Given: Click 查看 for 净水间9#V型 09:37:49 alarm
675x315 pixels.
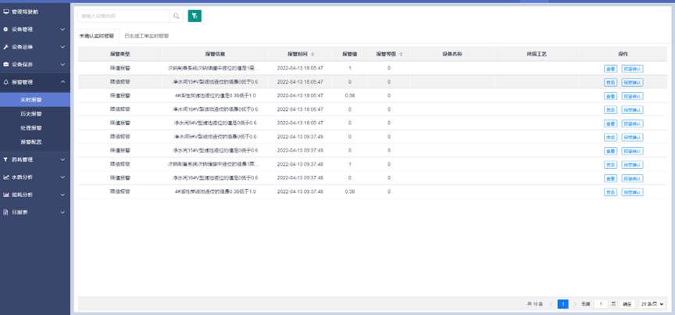Looking at the screenshot, I should 610,138.
